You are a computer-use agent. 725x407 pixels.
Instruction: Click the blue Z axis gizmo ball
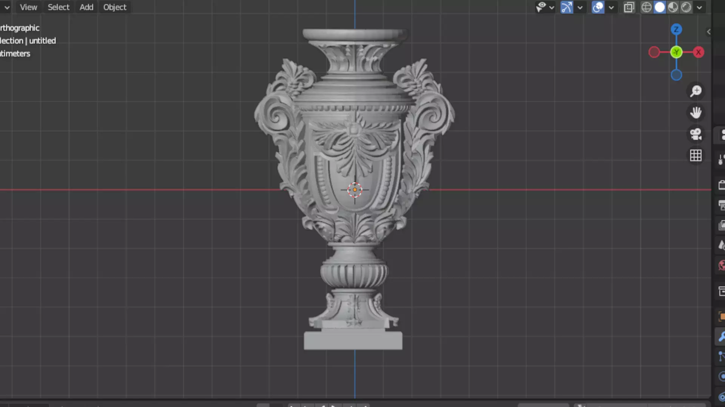coord(676,29)
